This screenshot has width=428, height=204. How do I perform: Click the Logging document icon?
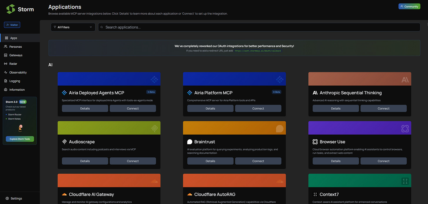6,81
